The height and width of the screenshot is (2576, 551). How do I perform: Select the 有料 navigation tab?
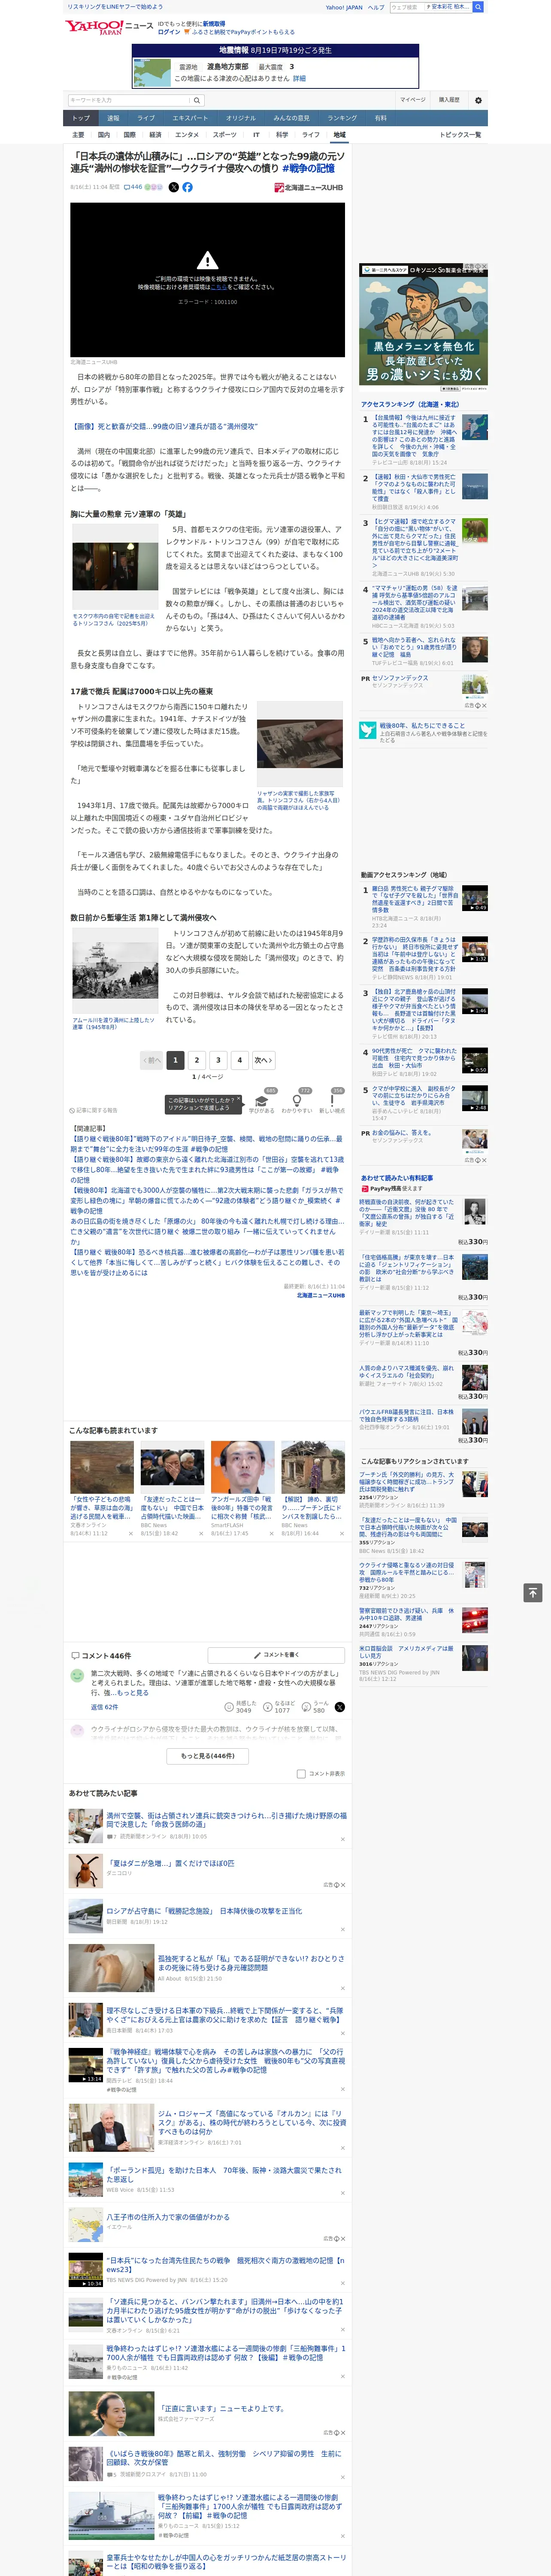[x=380, y=118]
